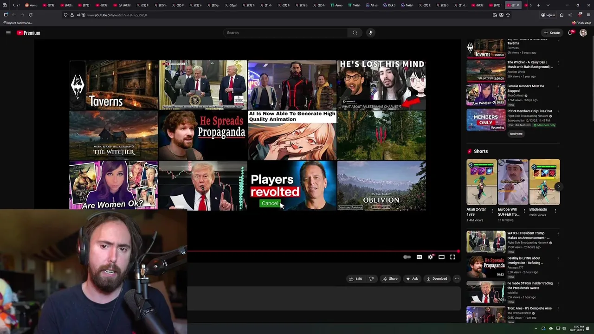Focus the YouTube search field
Screen dimensions: 594x334
(x=285, y=32)
